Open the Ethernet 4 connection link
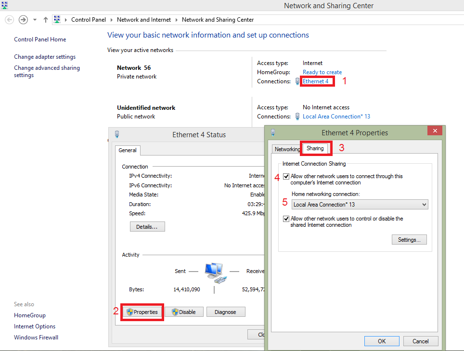 [315, 81]
